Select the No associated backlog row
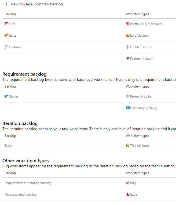 tap(89, 195)
